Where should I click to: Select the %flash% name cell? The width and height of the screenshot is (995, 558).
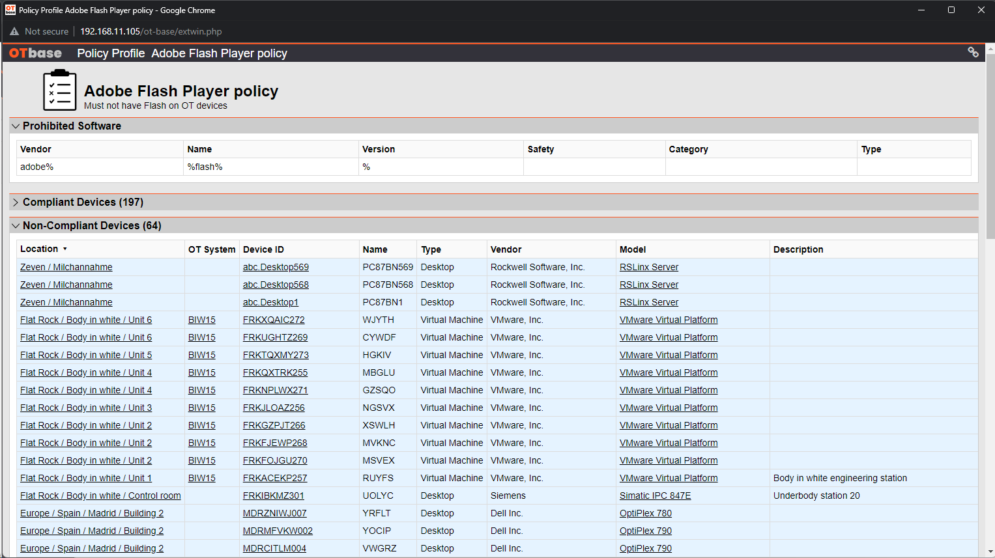270,167
